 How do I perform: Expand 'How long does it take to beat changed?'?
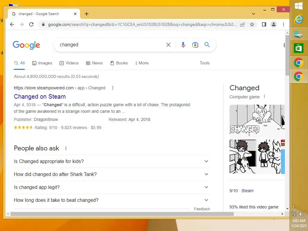click(112, 200)
